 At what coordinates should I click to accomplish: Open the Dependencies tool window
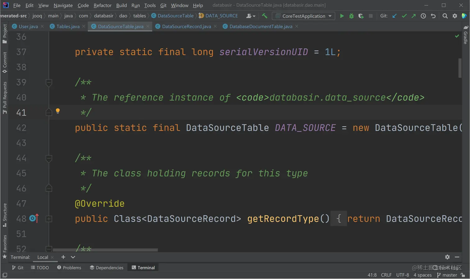point(107,268)
